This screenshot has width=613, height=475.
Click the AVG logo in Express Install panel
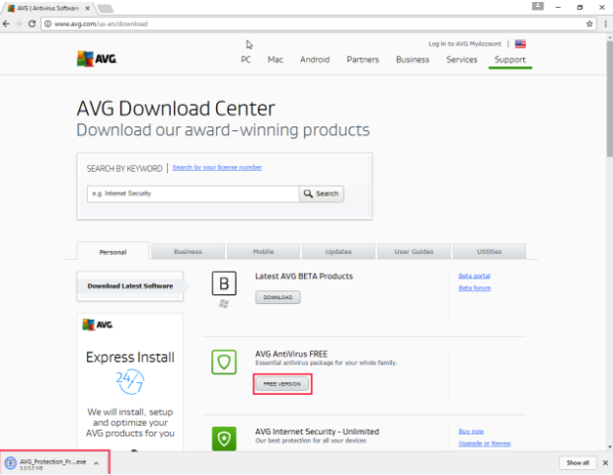pos(98,325)
